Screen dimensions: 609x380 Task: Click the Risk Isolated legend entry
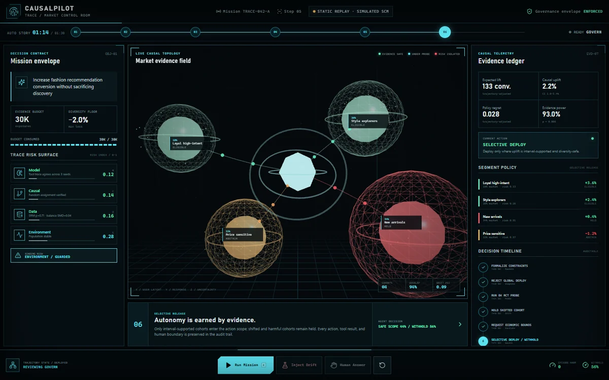coord(446,54)
